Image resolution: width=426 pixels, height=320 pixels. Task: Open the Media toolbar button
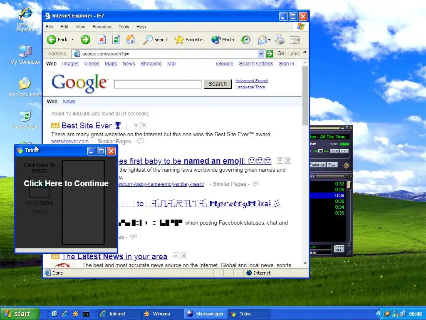(223, 40)
